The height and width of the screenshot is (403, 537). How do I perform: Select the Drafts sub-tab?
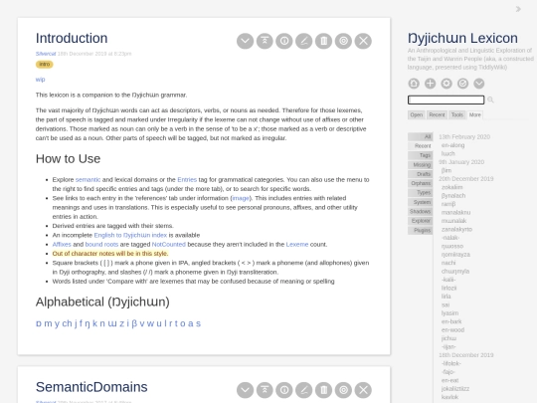[x=421, y=174]
